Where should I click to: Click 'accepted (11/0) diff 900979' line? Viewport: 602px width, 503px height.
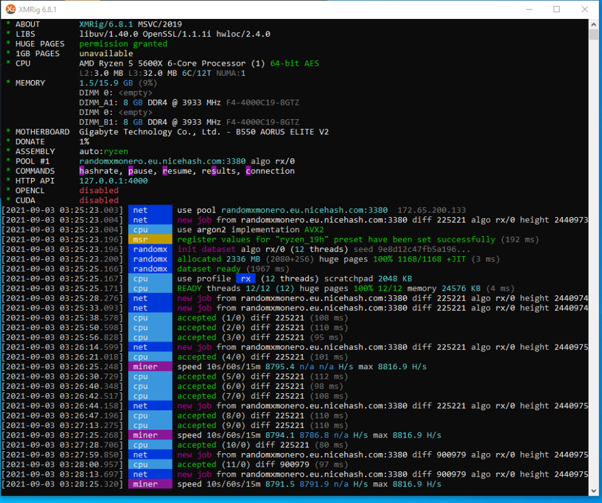click(x=263, y=465)
